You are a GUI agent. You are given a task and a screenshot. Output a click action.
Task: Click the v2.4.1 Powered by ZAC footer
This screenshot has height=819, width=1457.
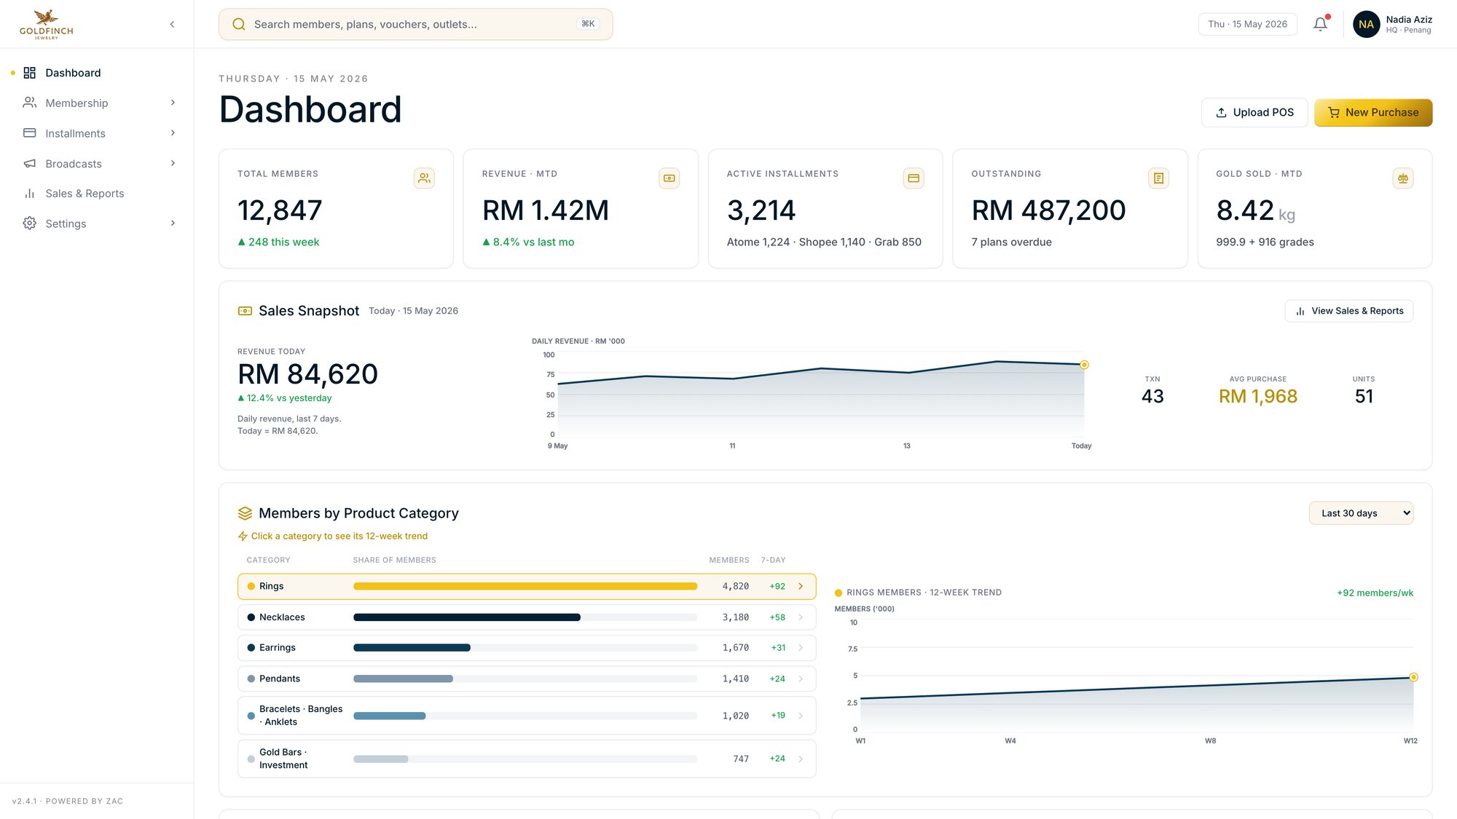click(x=68, y=801)
